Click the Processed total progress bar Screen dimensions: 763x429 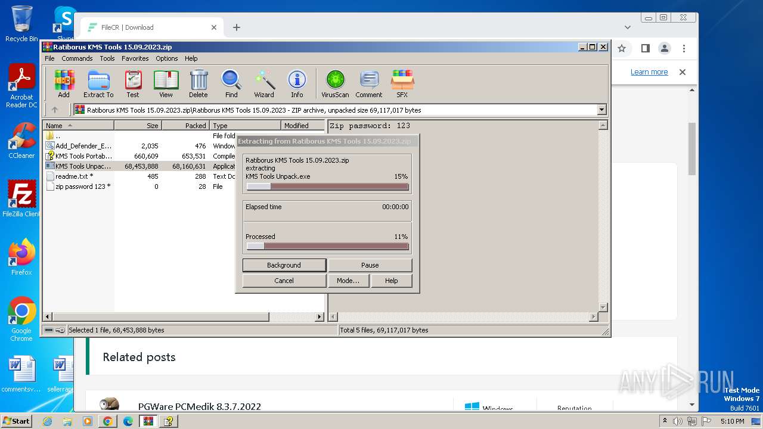click(327, 246)
